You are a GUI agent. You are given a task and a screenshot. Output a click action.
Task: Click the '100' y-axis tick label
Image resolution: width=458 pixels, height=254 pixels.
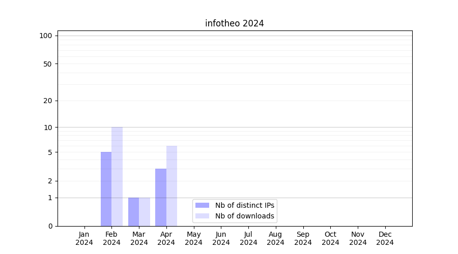click(x=46, y=36)
